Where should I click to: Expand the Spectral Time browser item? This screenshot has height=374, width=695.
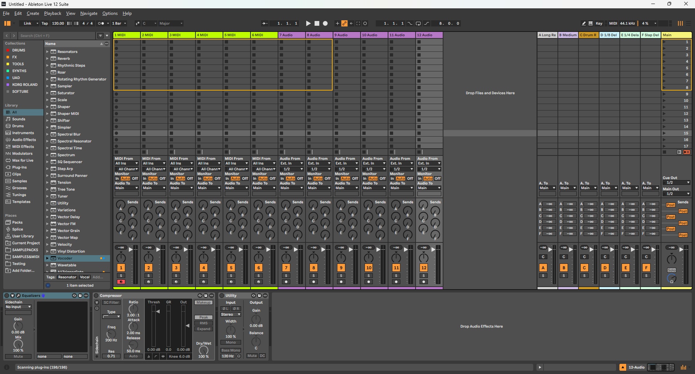tap(47, 148)
